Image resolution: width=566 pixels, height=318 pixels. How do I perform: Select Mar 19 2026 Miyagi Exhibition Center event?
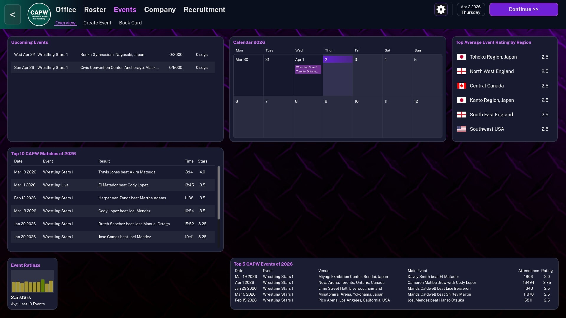click(x=394, y=276)
